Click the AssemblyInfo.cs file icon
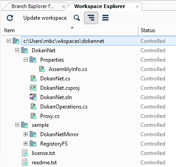The height and width of the screenshot is (167, 176). 42,69
